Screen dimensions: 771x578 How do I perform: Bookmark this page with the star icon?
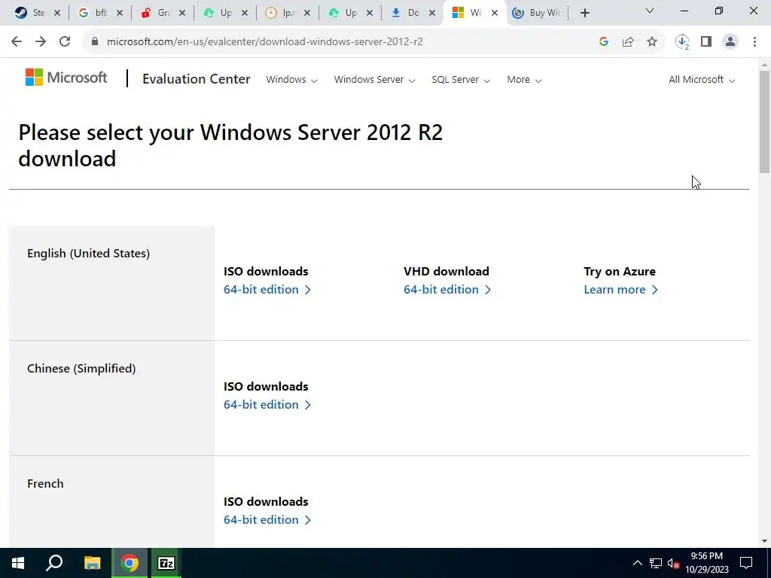tap(652, 42)
